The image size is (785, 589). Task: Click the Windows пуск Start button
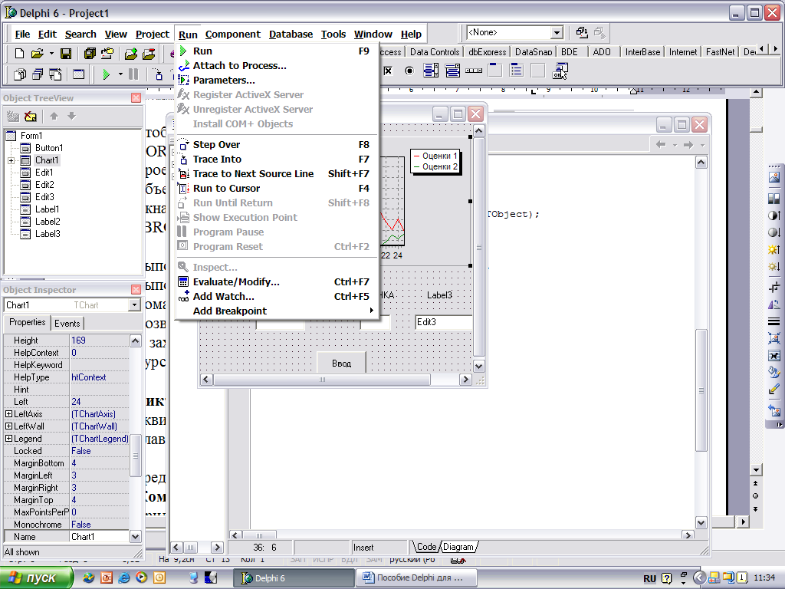36,577
